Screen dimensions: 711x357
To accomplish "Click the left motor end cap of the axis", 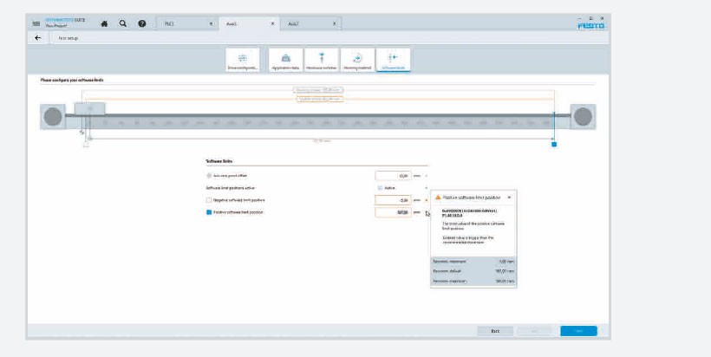I will tap(53, 116).
